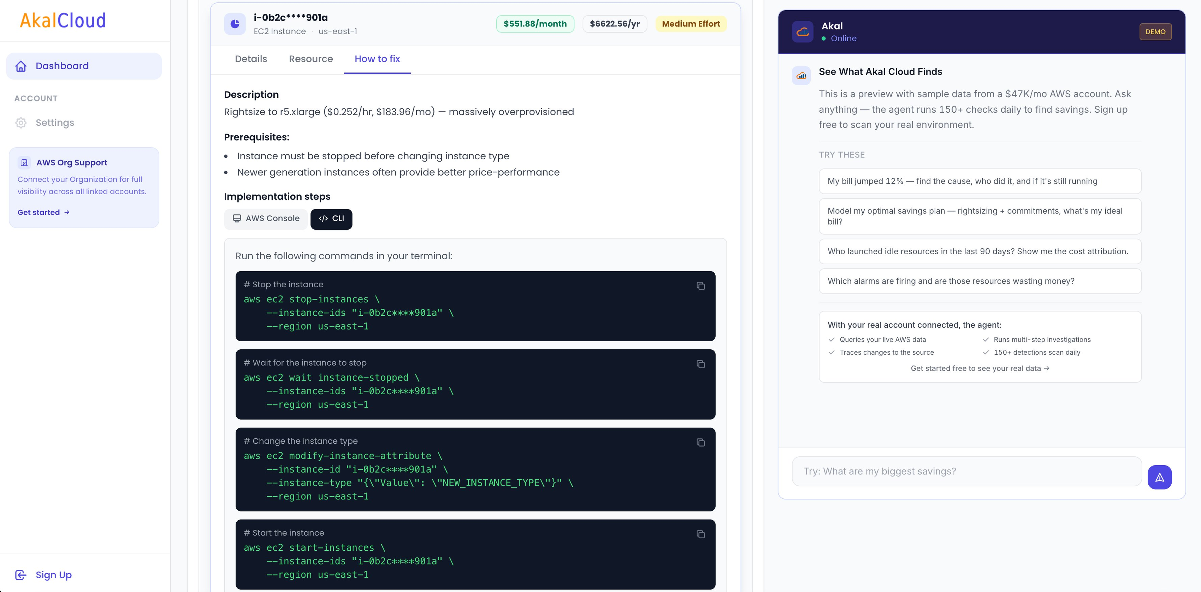
Task: Open the Details tab
Action: tap(251, 59)
